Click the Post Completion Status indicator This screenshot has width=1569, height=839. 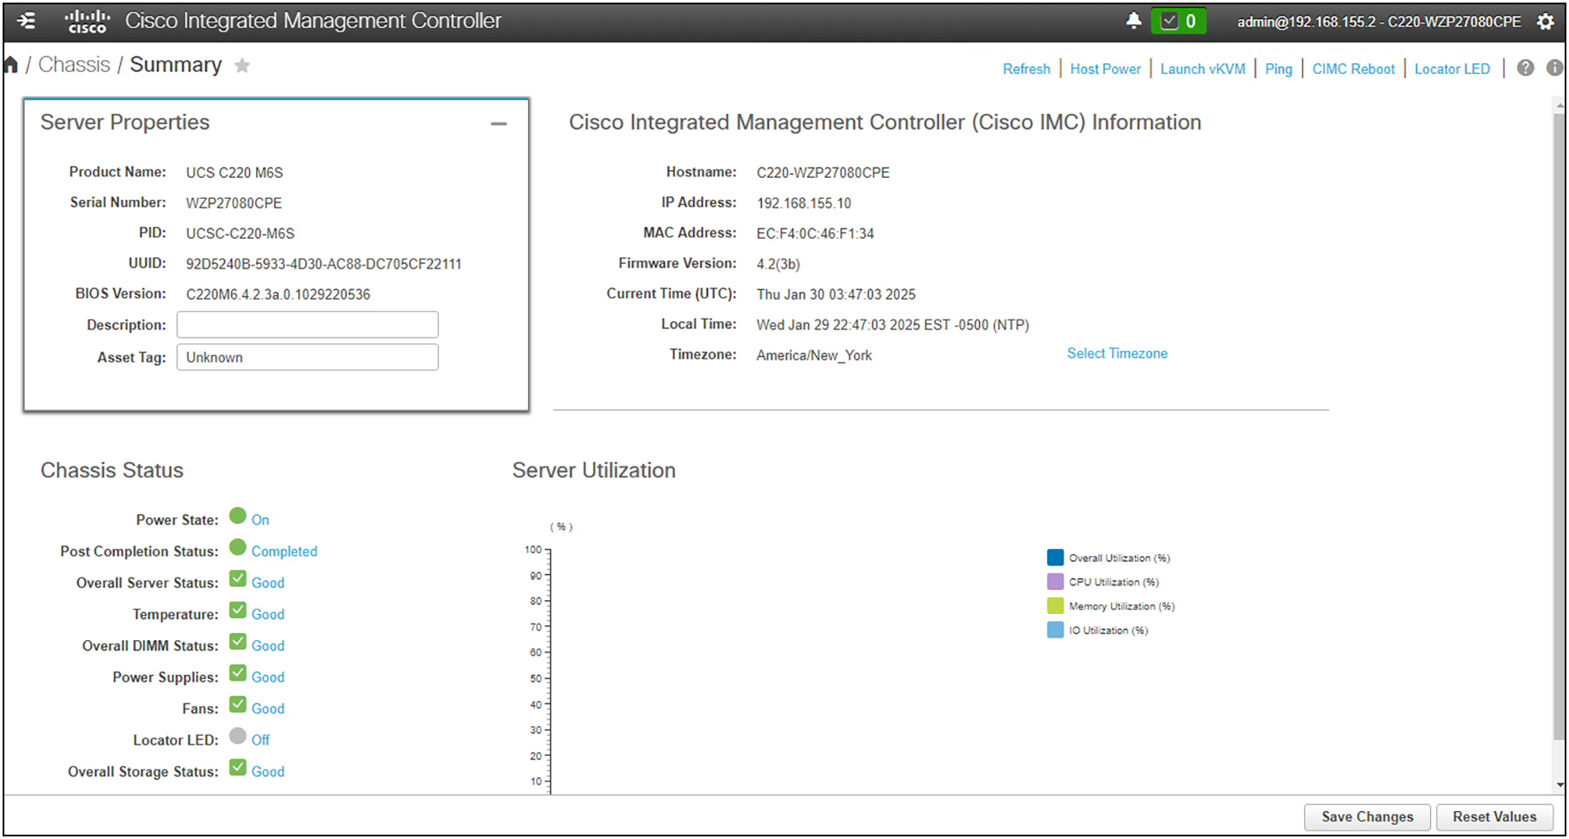[238, 547]
